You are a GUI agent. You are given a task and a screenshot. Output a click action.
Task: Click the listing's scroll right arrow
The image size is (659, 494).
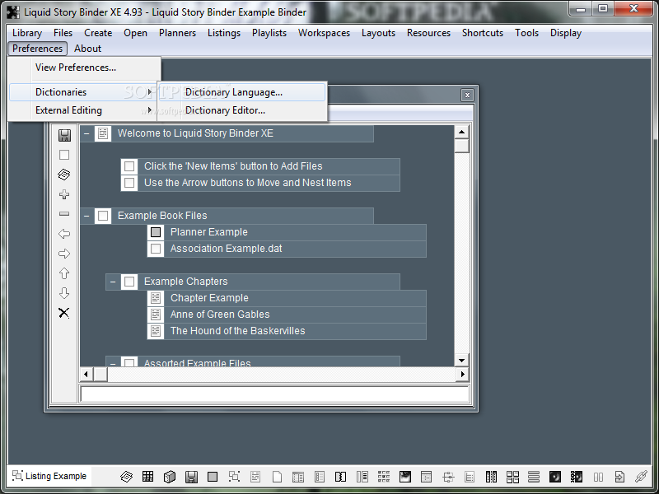tap(462, 374)
